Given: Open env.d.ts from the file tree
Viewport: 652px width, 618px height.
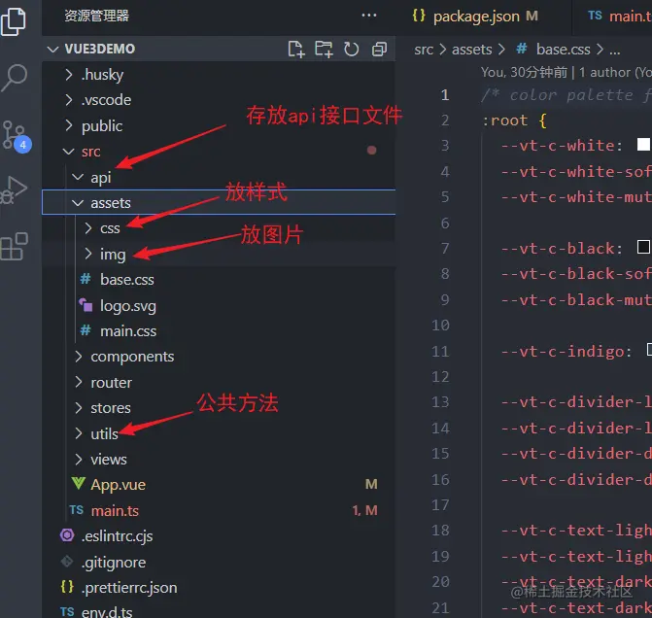Looking at the screenshot, I should (107, 611).
